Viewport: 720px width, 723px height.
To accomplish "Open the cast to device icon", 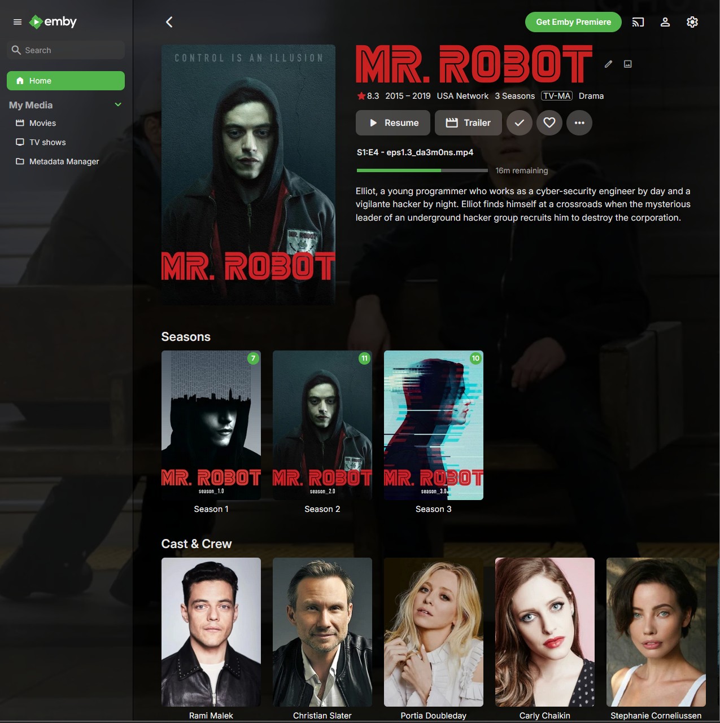I will (638, 22).
